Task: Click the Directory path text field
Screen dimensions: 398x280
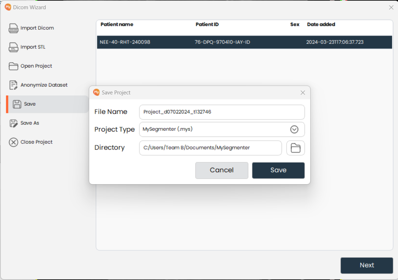Action: click(x=210, y=148)
